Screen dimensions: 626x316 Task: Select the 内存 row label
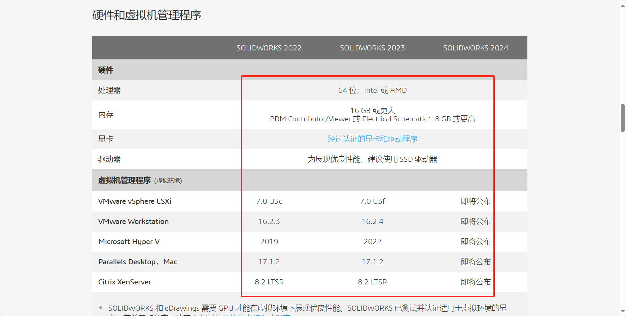pos(106,115)
